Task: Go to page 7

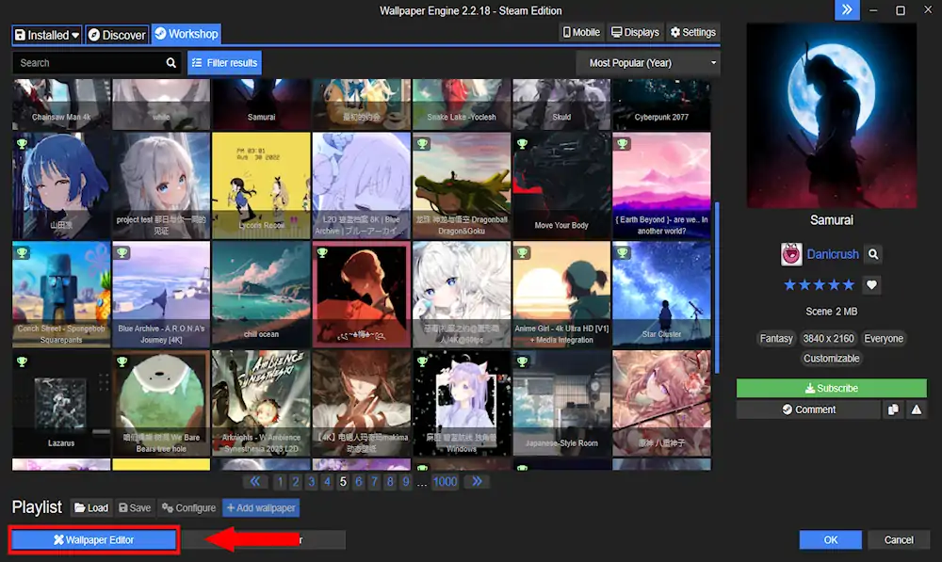Action: tap(374, 482)
